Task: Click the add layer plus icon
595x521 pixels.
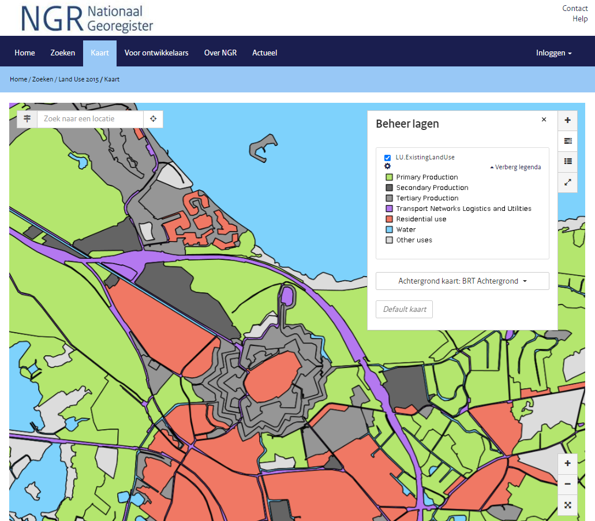Action: [567, 120]
